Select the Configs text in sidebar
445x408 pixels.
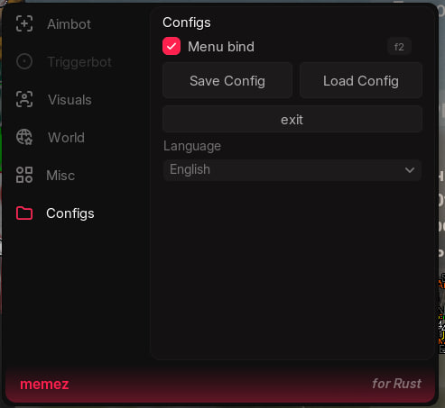tap(70, 213)
